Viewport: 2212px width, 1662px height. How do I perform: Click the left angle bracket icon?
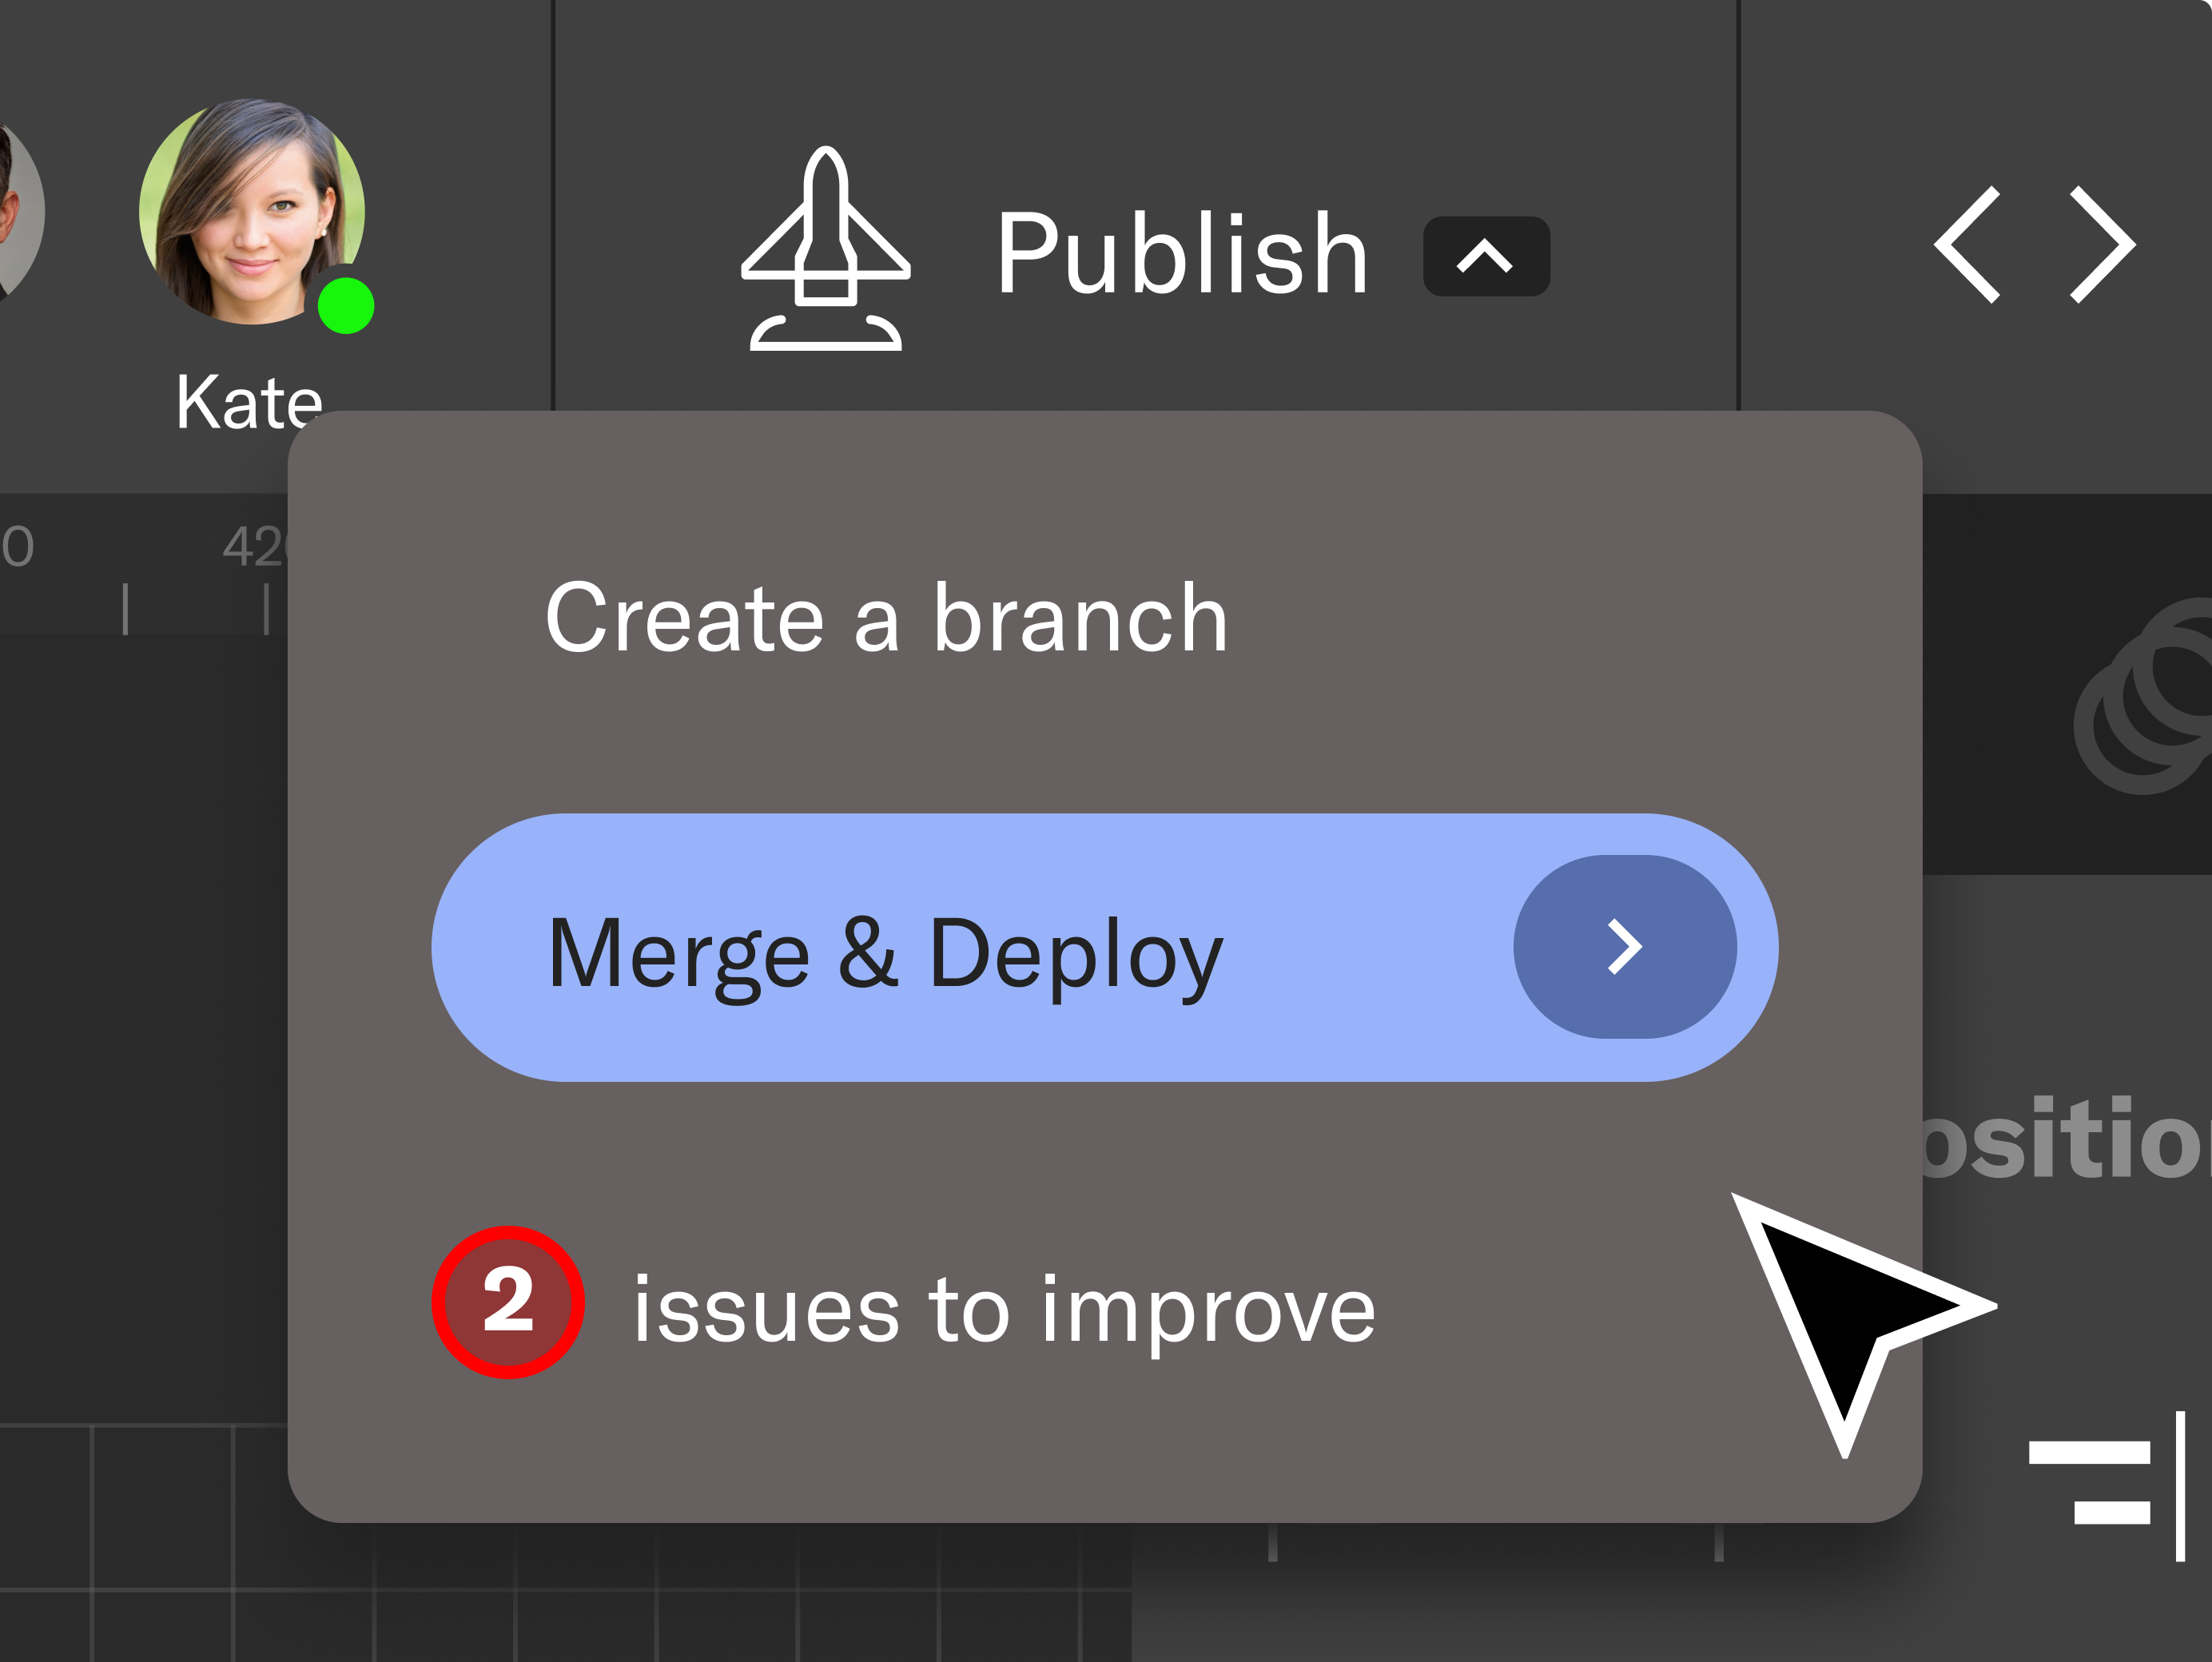[x=1968, y=244]
